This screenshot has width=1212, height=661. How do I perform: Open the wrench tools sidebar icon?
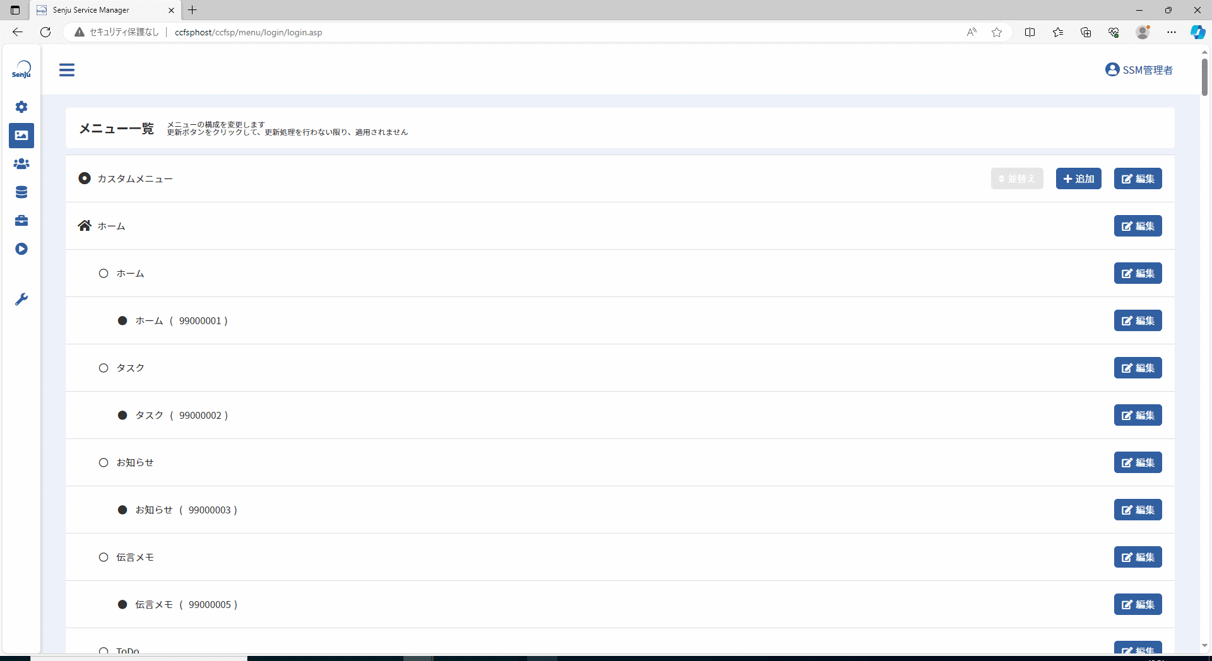point(21,300)
